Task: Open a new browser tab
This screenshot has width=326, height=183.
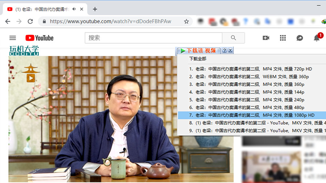Action: (x=95, y=9)
